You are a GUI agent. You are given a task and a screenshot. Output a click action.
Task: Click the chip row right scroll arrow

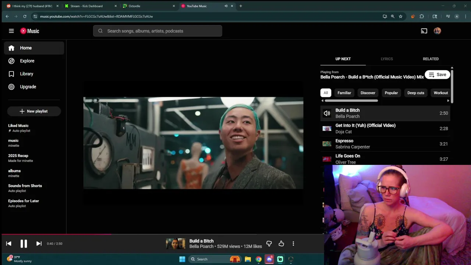click(x=448, y=100)
